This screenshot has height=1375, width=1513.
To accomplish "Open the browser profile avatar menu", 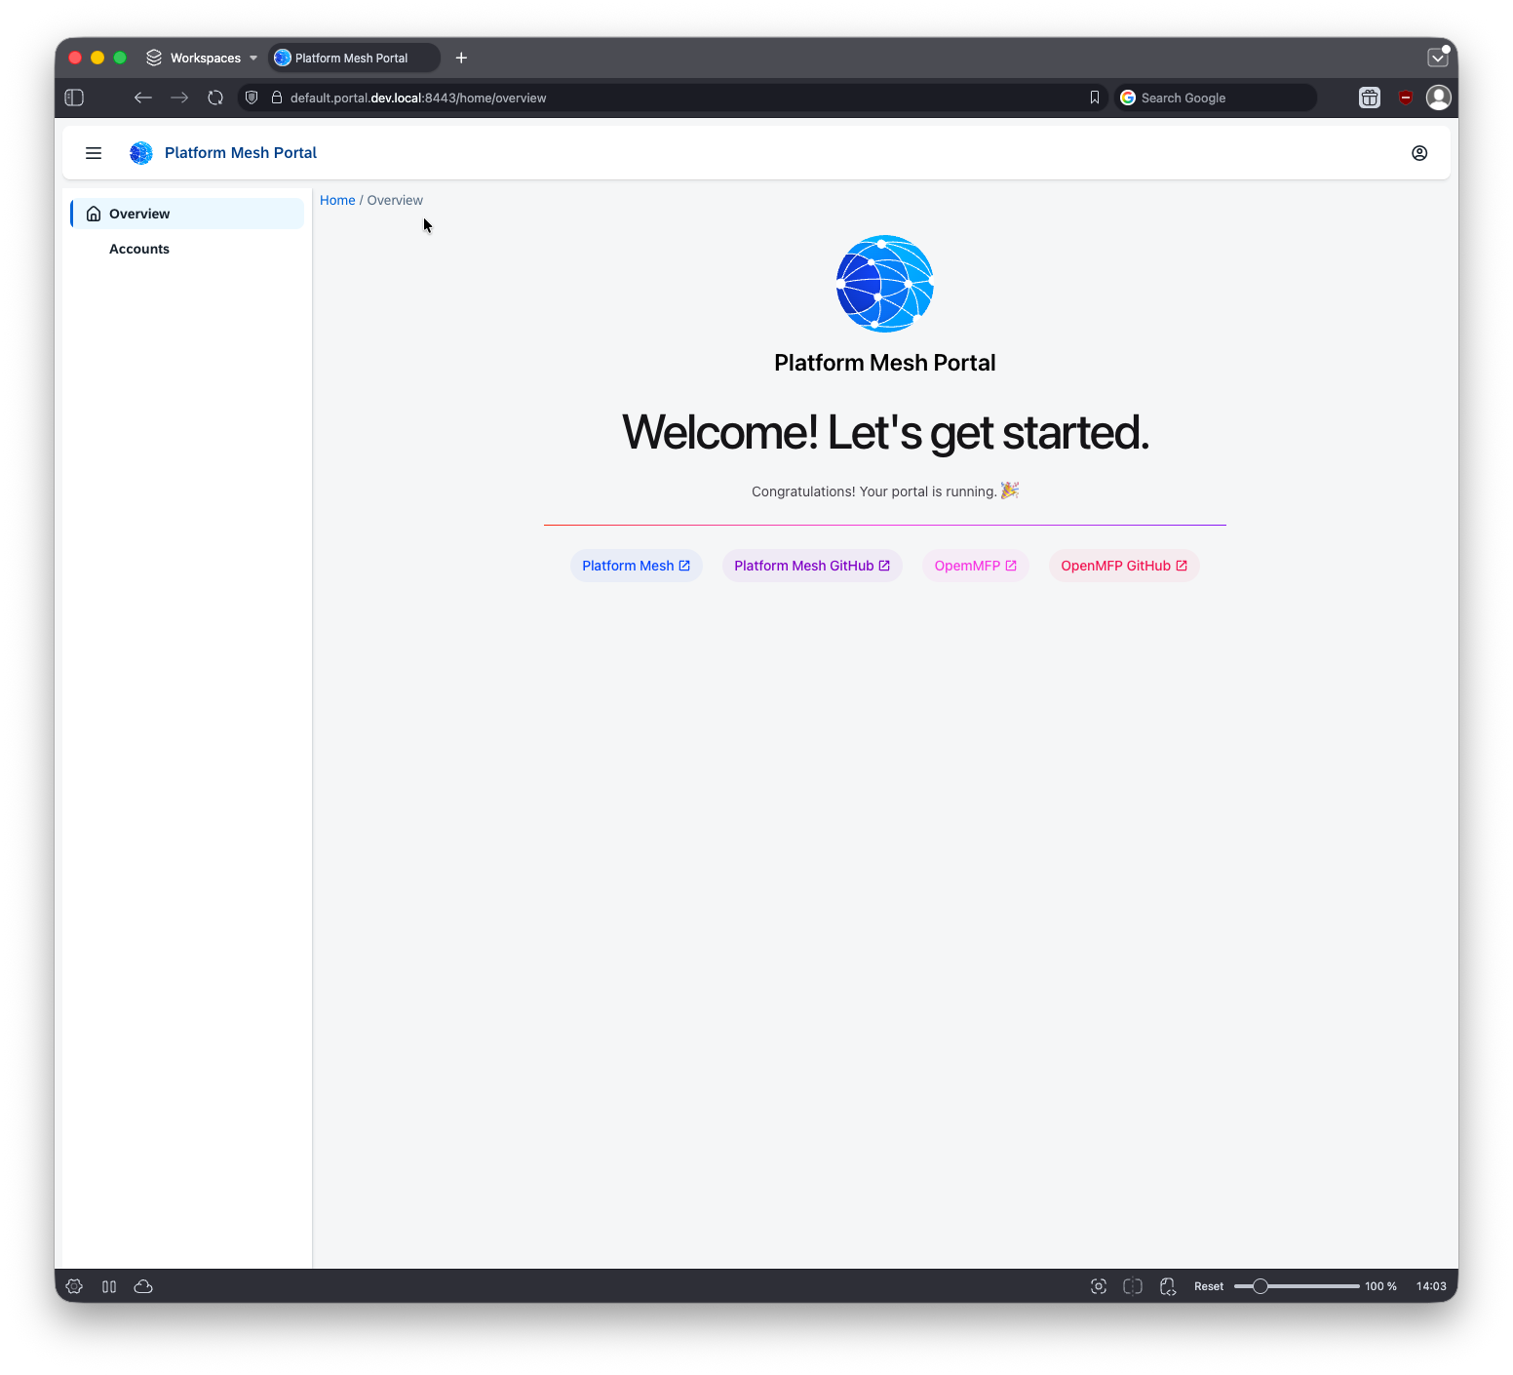I will pos(1439,98).
